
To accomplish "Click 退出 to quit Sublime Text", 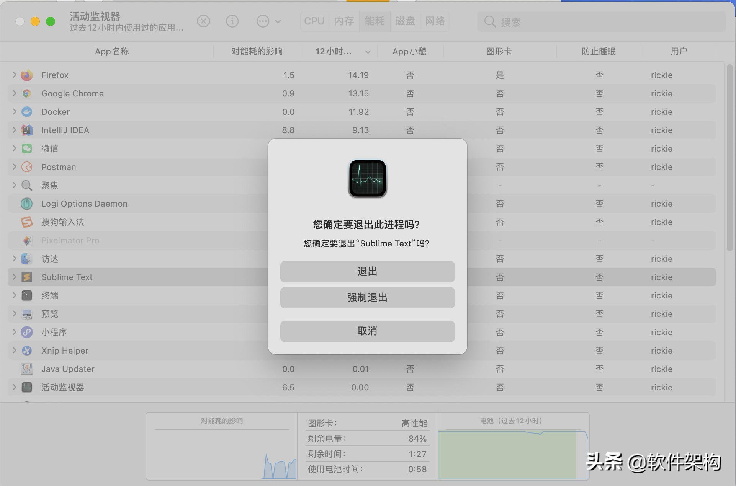I will tap(368, 271).
